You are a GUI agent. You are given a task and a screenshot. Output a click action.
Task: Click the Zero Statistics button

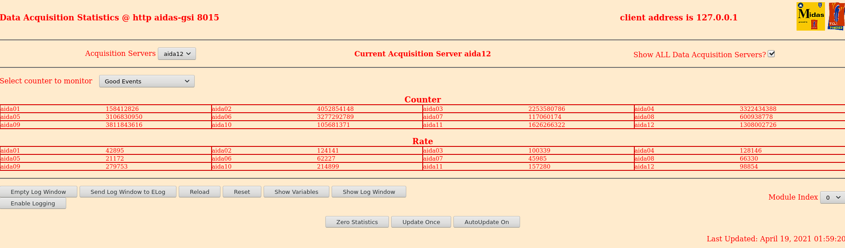[x=357, y=222]
